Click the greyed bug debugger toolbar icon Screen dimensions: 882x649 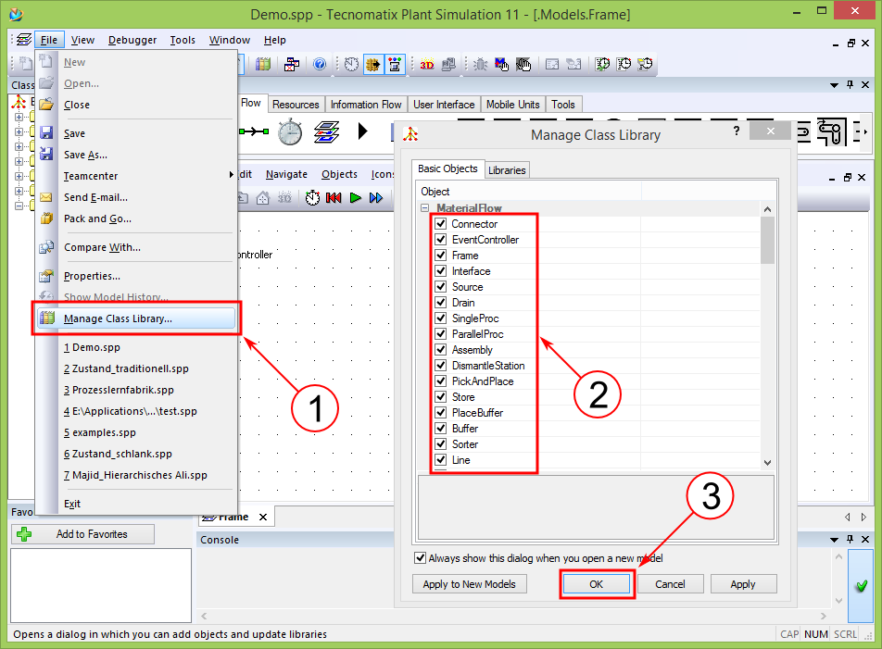pyautogui.click(x=480, y=64)
